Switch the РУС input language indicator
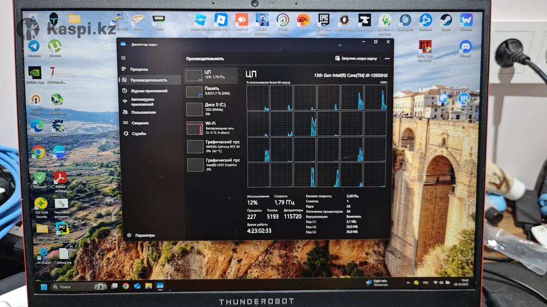Image resolution: width=547 pixels, height=307 pixels. click(x=426, y=283)
